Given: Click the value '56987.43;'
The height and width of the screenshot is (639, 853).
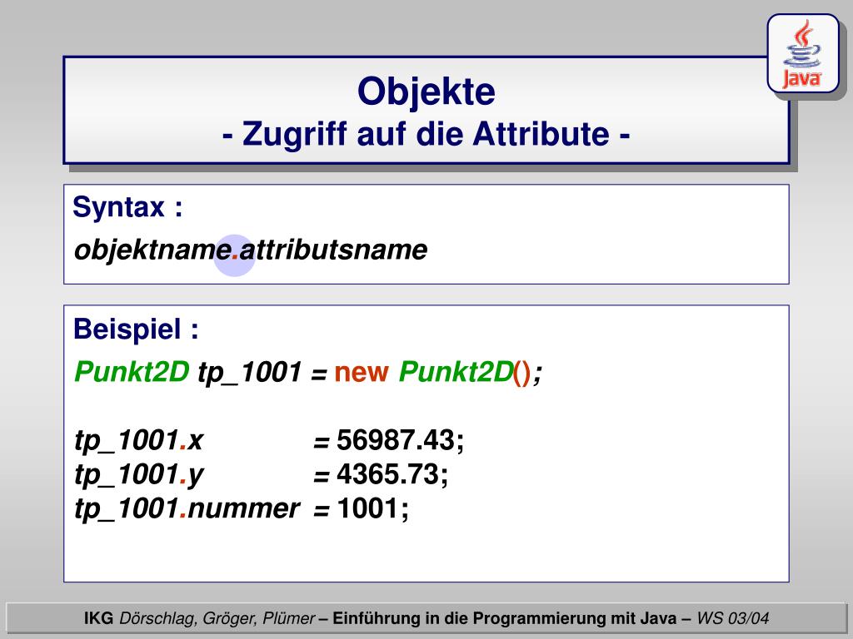Looking at the screenshot, I should [x=401, y=440].
